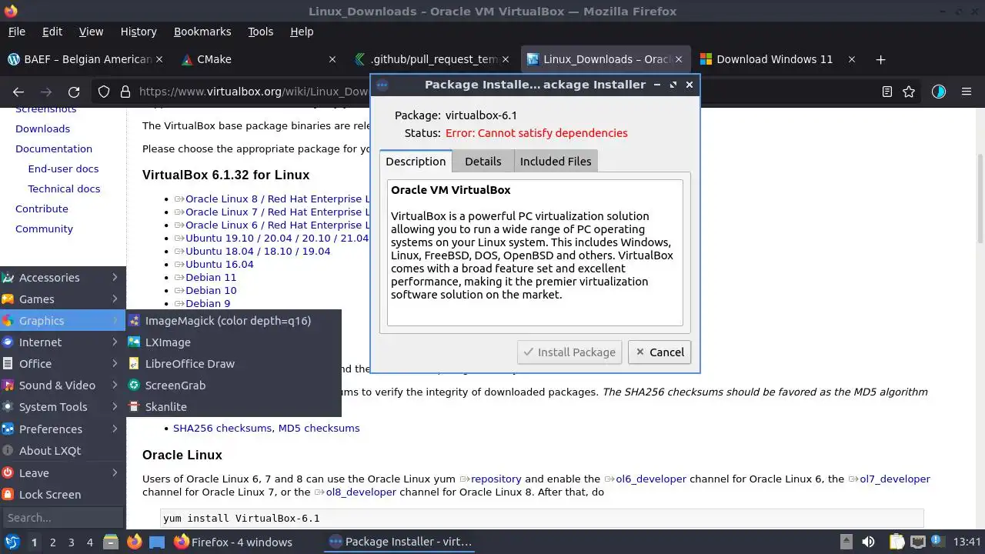The width and height of the screenshot is (985, 554).
Task: Click Cancel in the Package Installer
Action: [659, 352]
